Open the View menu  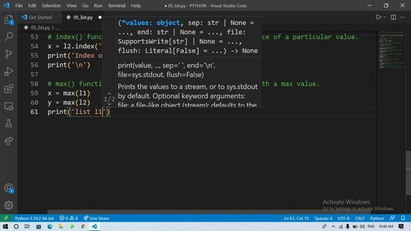[71, 6]
